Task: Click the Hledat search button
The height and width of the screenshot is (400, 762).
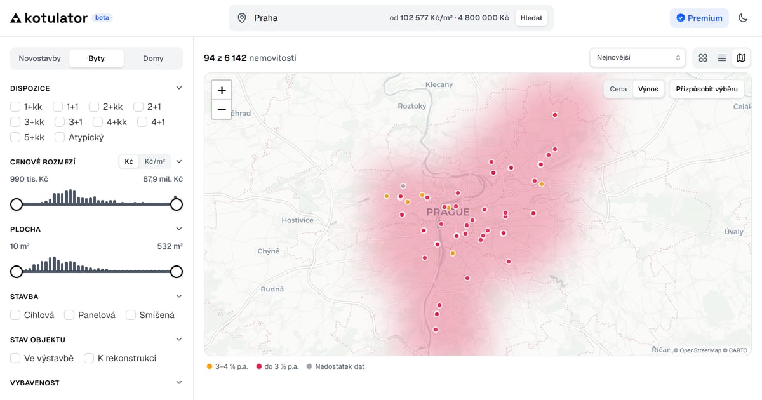Action: 531,18
